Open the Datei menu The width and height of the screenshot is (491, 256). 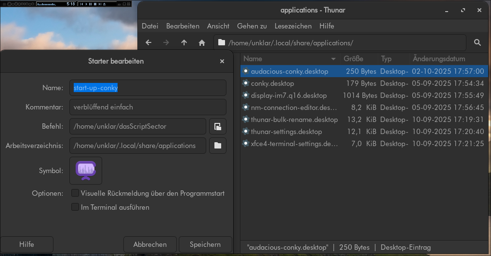click(150, 26)
